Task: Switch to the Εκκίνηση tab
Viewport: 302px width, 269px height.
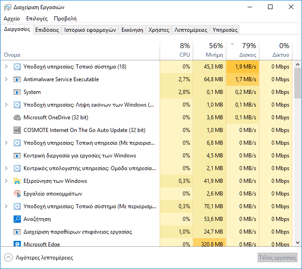Action: coord(132,30)
